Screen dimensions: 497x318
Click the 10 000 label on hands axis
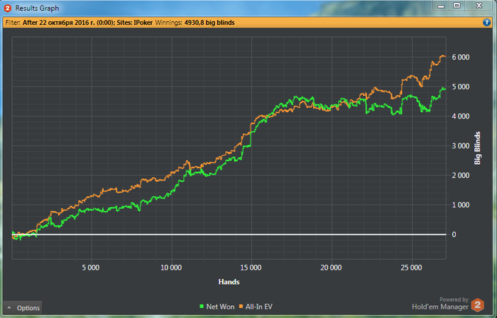coord(171,268)
